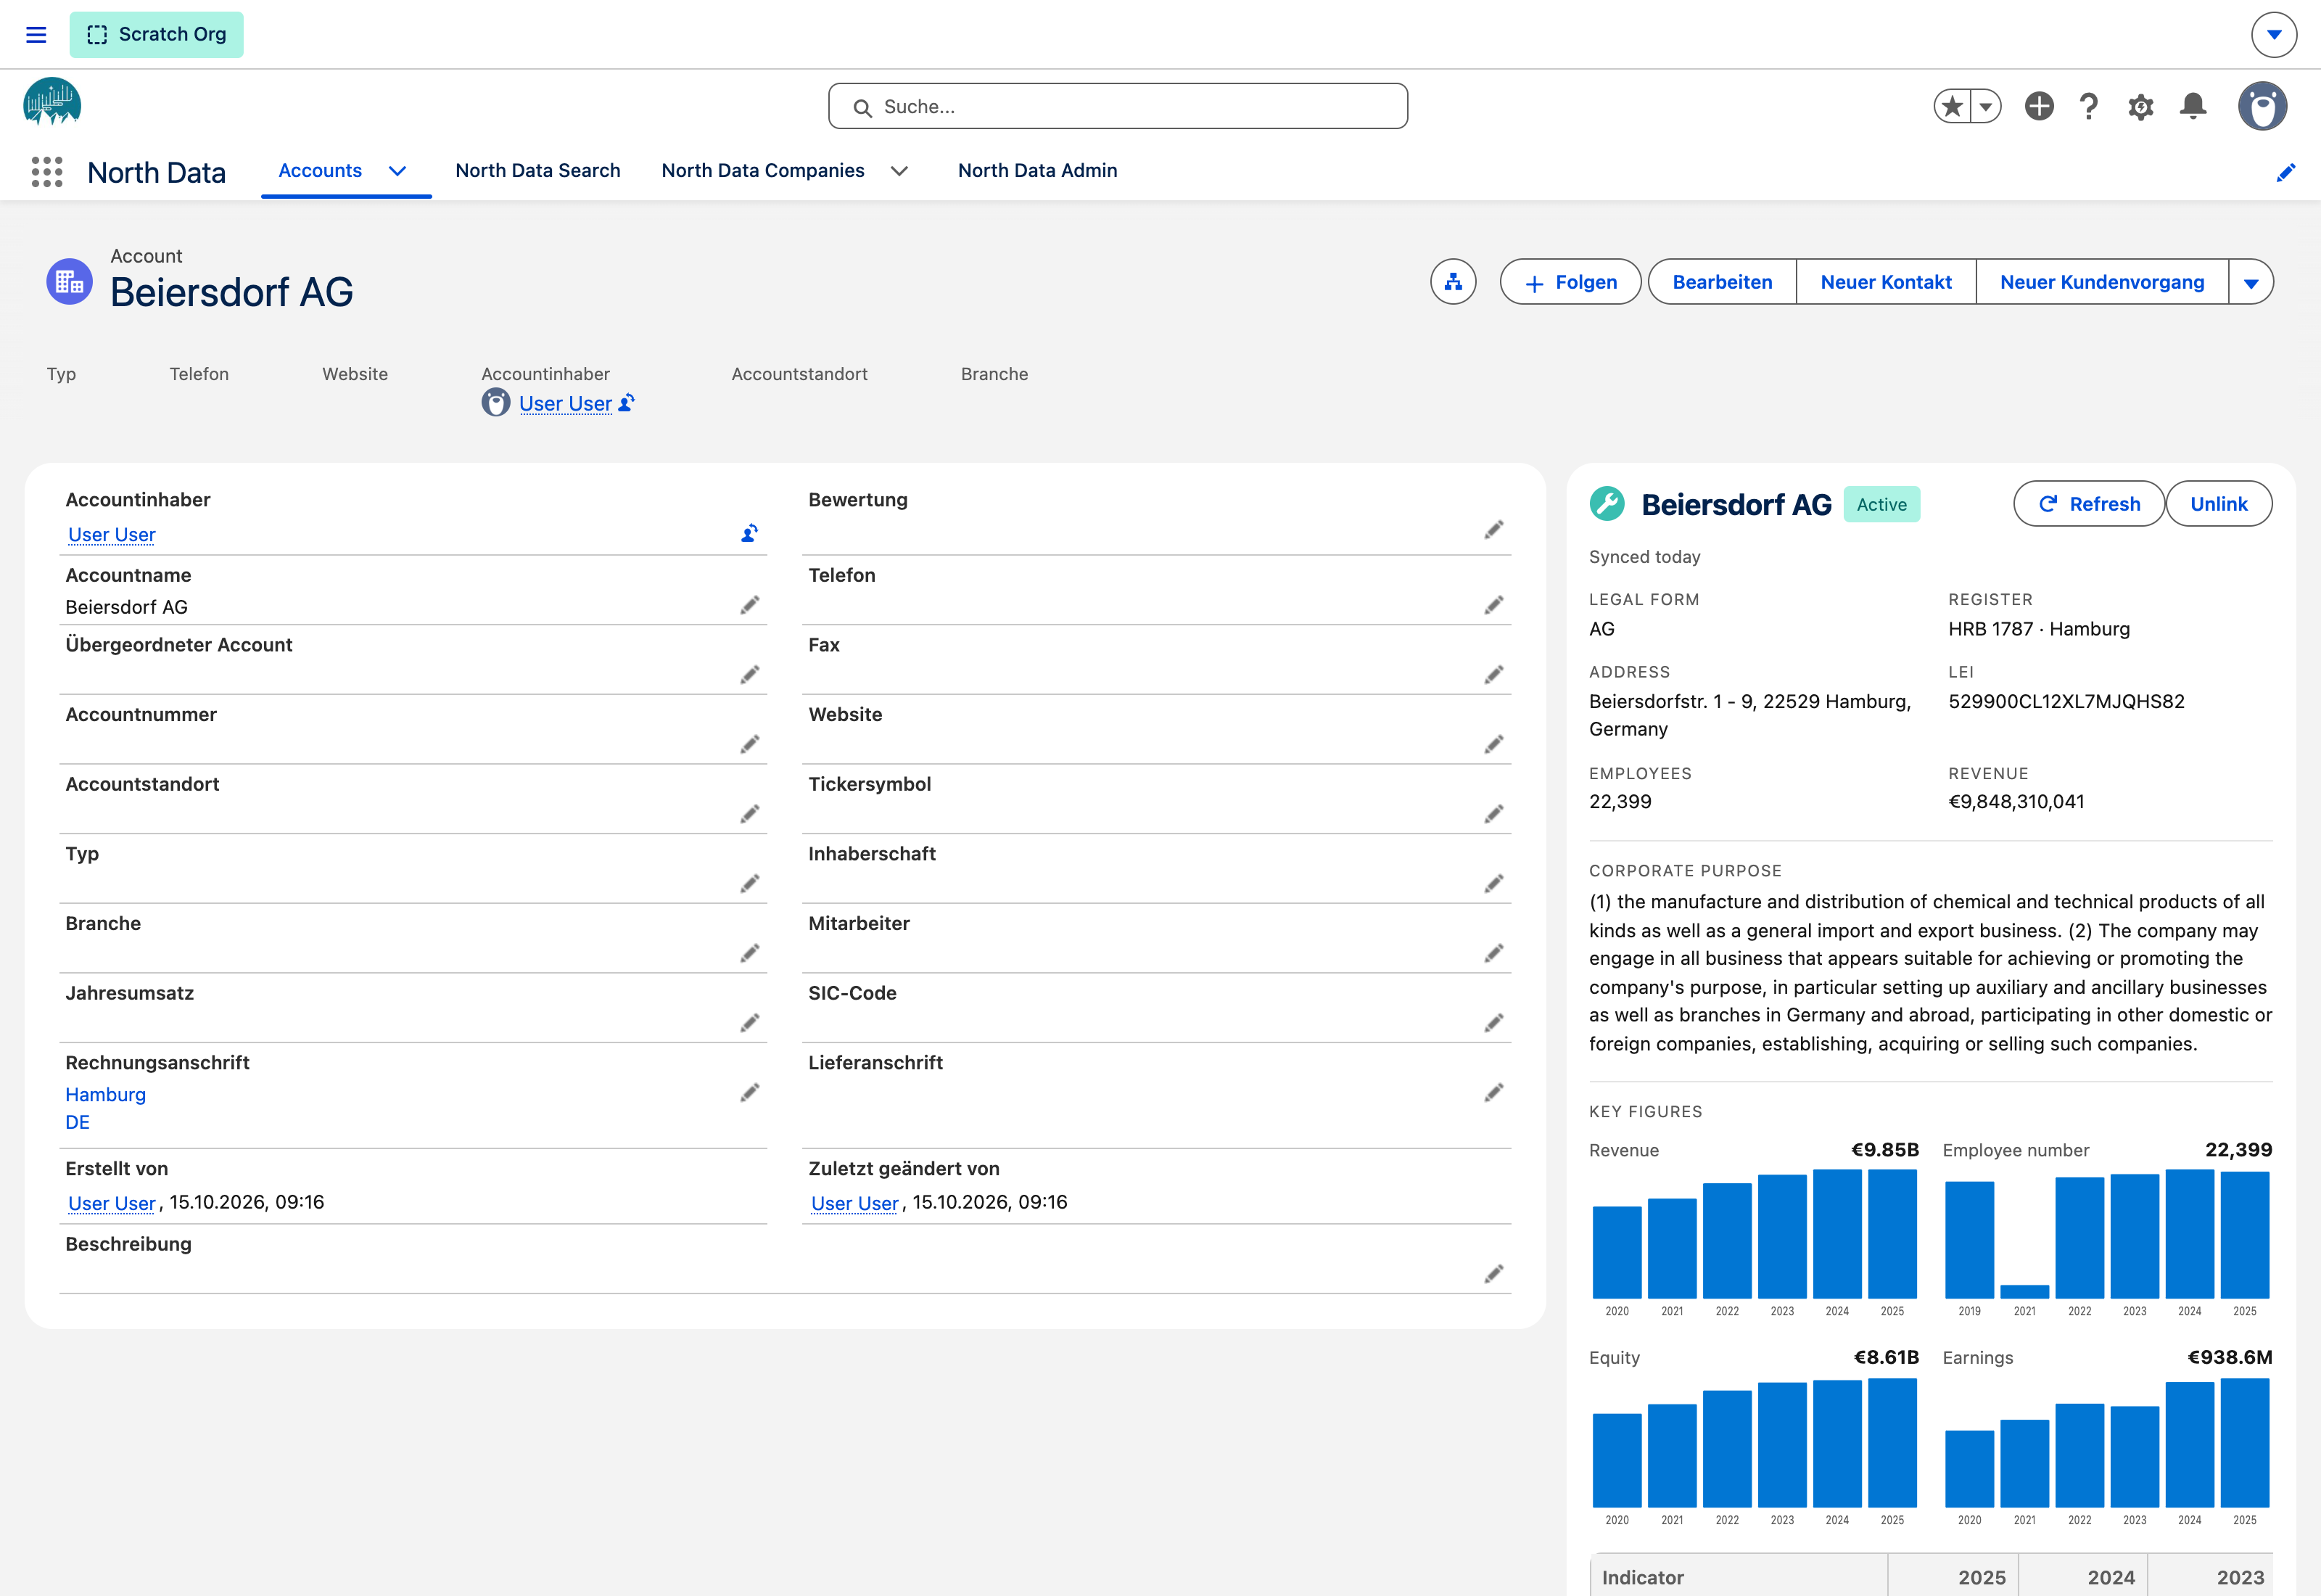Change owner icon next to Accountinhaber User User

pyautogui.click(x=750, y=534)
